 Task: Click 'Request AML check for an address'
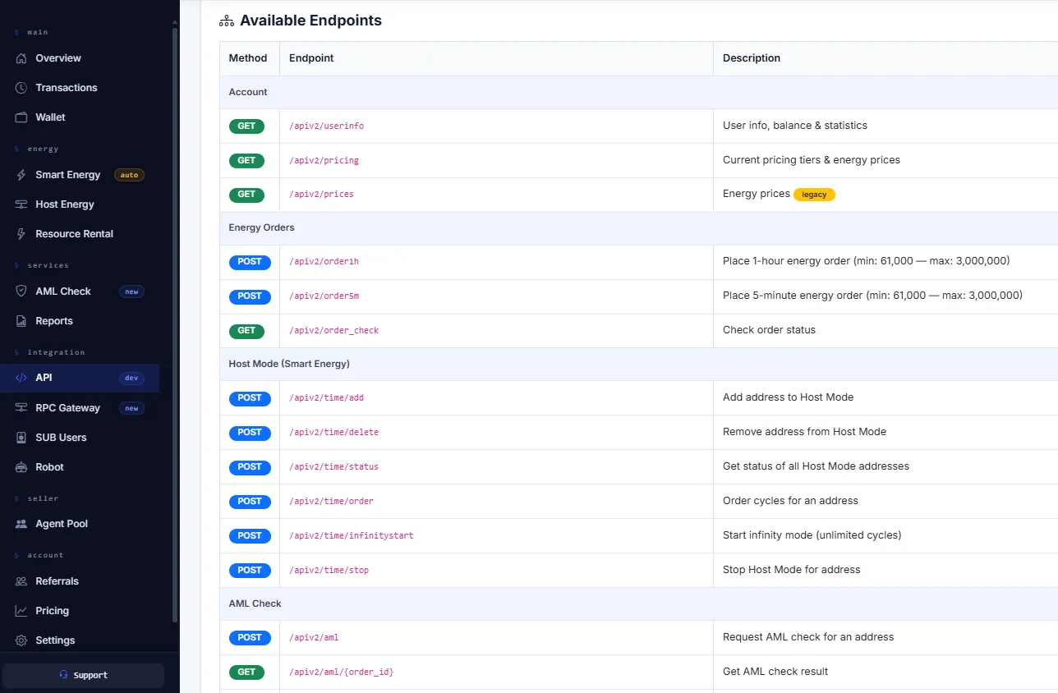tap(808, 637)
